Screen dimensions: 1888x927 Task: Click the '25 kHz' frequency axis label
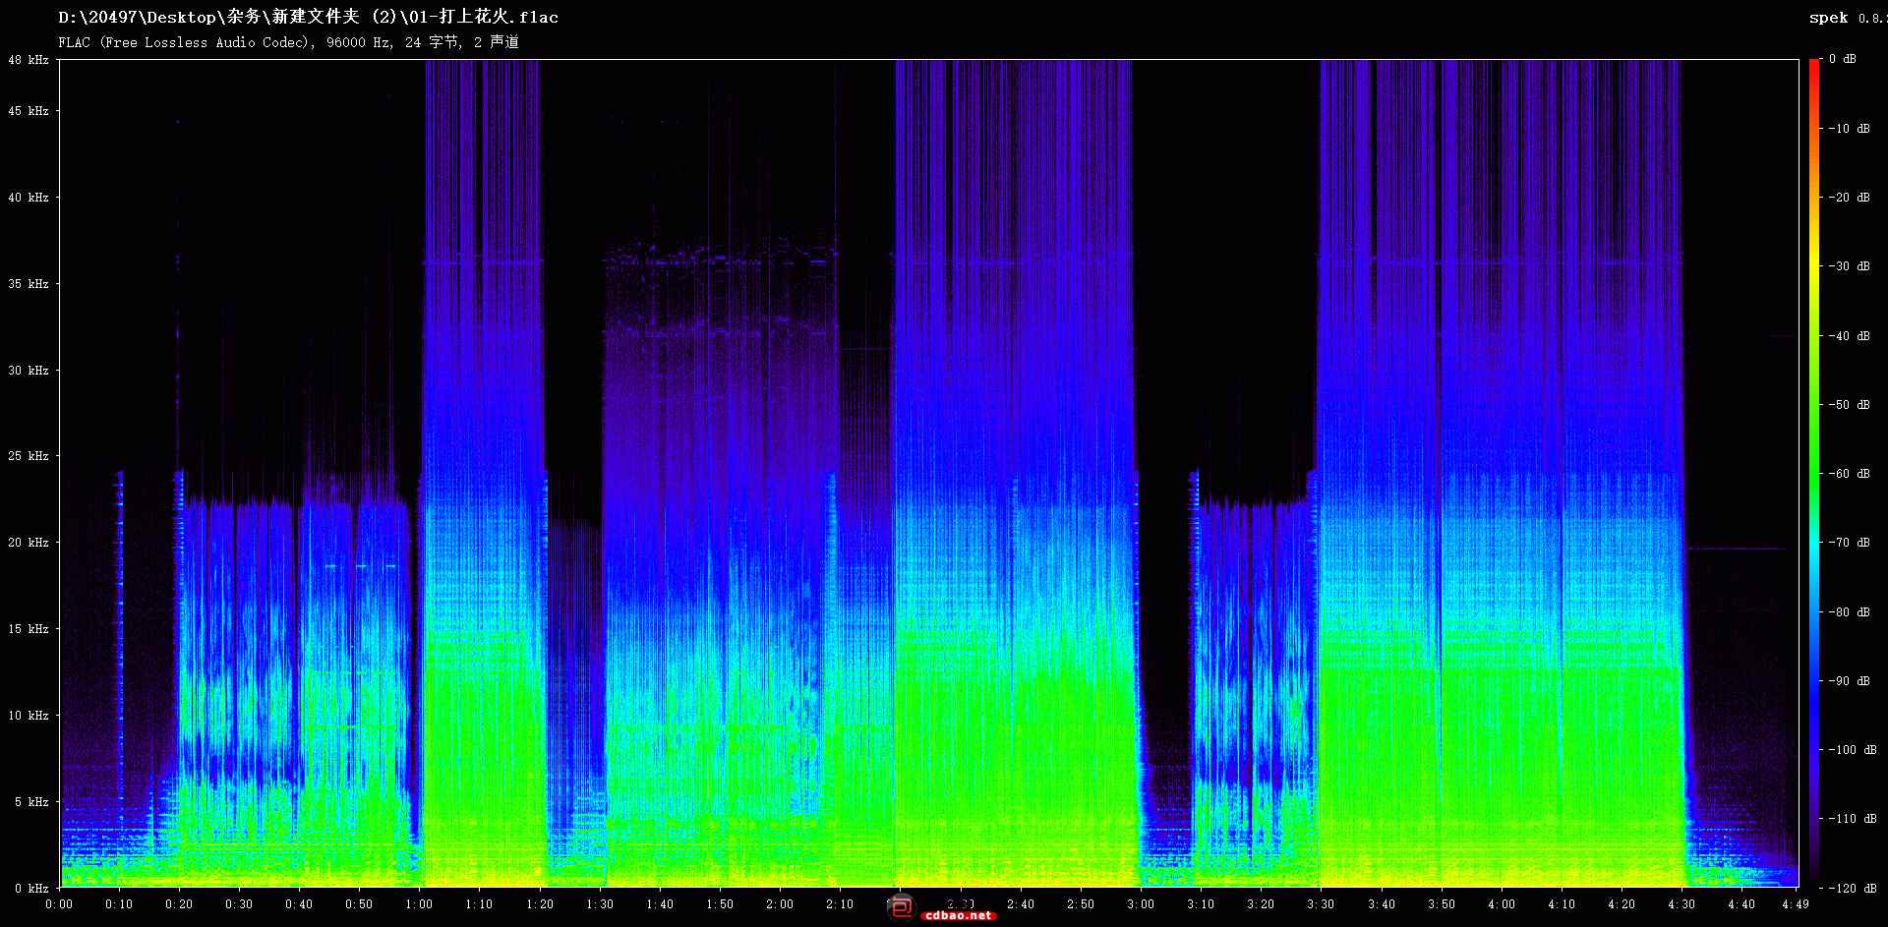(29, 456)
